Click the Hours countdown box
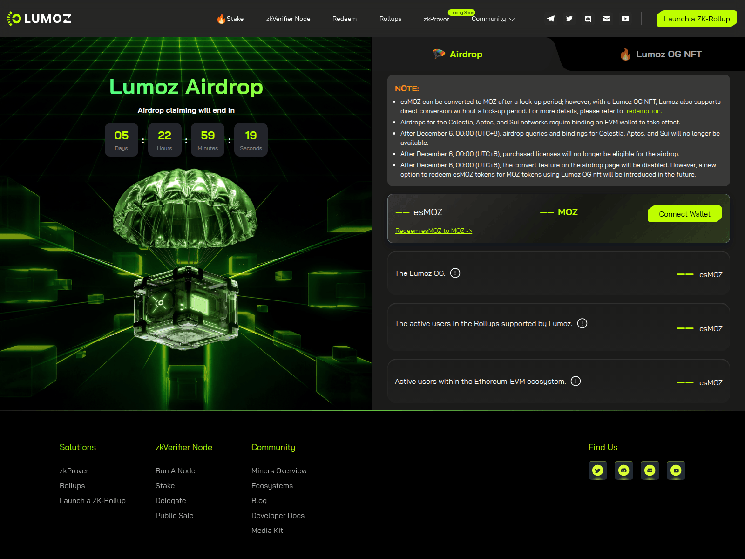Viewport: 745px width, 559px height. pos(165,140)
